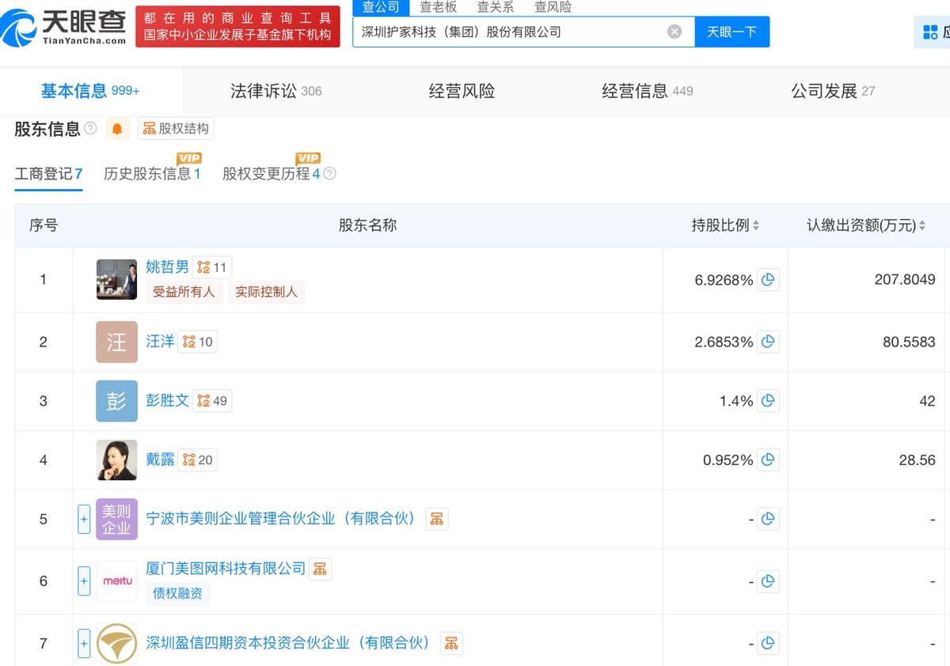This screenshot has width=950, height=666.
Task: Expand row 5 宁波市美则企业 with plus
Action: (84, 519)
